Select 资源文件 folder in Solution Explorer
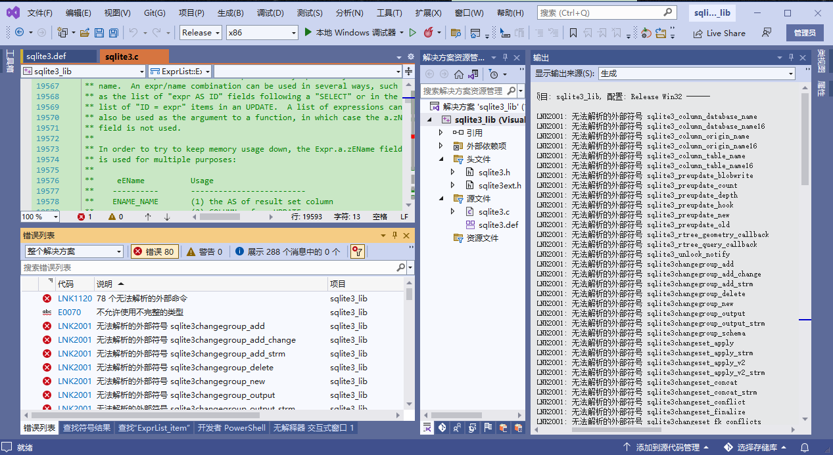Viewport: 833px width, 455px height. [482, 238]
